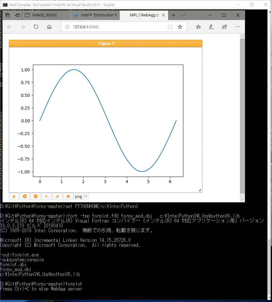Image resolution: width=272 pixels, height=302 pixels.
Task: Refresh the WebAgg page
Action: pos(36,27)
